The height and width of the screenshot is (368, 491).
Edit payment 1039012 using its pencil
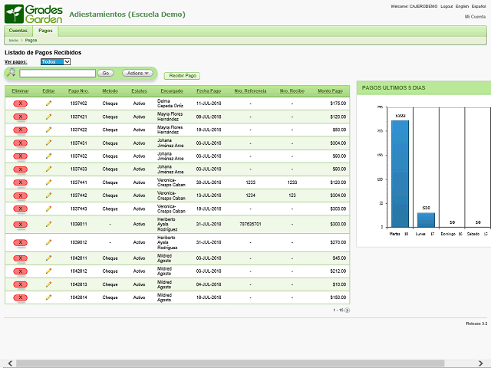(x=48, y=242)
